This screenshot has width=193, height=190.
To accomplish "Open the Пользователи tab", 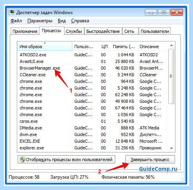I will [x=155, y=31].
